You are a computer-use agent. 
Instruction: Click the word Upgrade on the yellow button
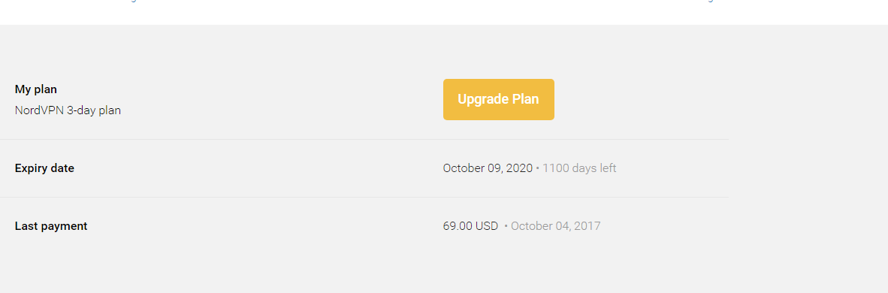483,100
